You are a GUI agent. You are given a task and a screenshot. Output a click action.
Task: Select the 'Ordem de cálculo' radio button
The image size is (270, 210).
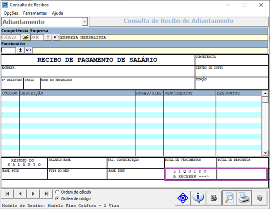coord(57,192)
